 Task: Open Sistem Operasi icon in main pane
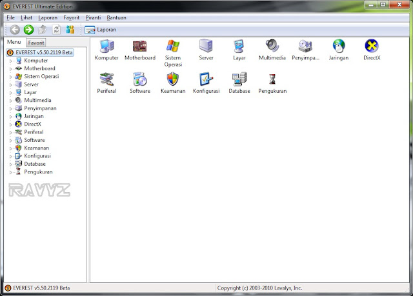[x=173, y=46]
